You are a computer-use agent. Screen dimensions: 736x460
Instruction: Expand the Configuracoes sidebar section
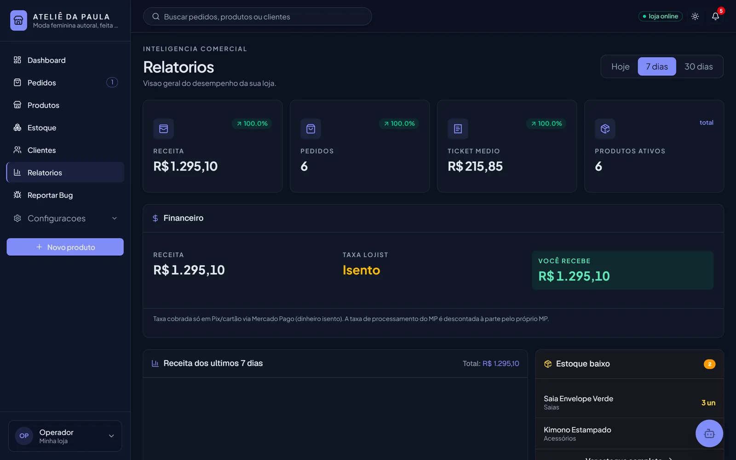(x=65, y=218)
